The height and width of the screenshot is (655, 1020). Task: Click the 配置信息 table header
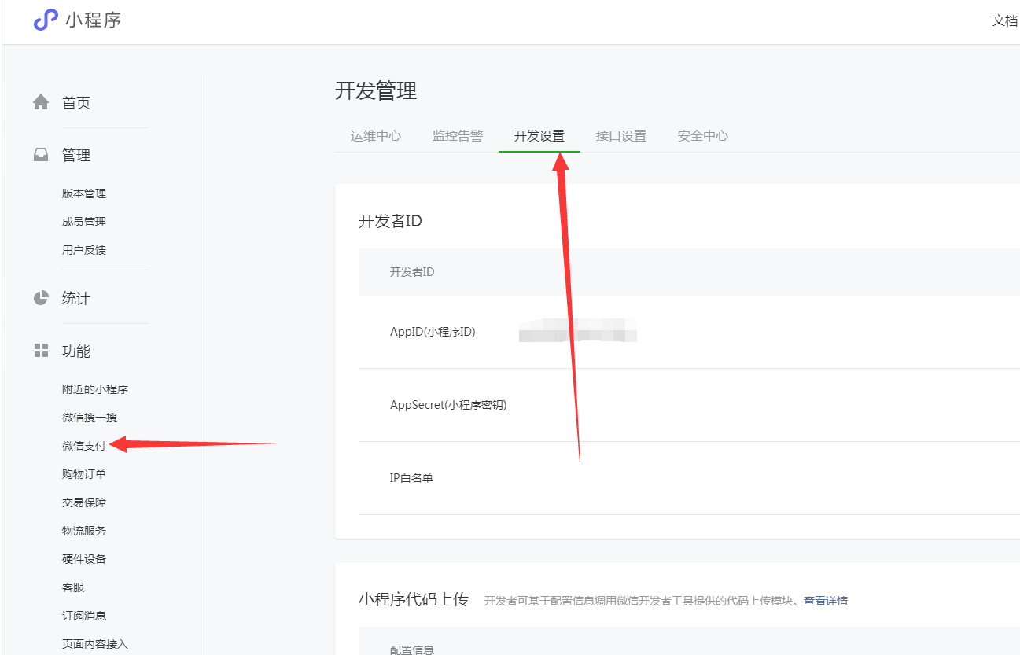pos(412,649)
